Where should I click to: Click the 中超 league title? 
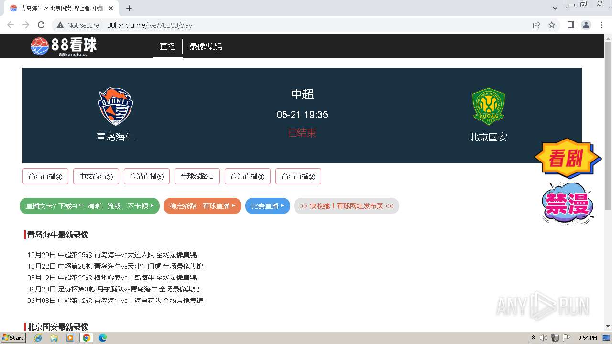coord(302,95)
